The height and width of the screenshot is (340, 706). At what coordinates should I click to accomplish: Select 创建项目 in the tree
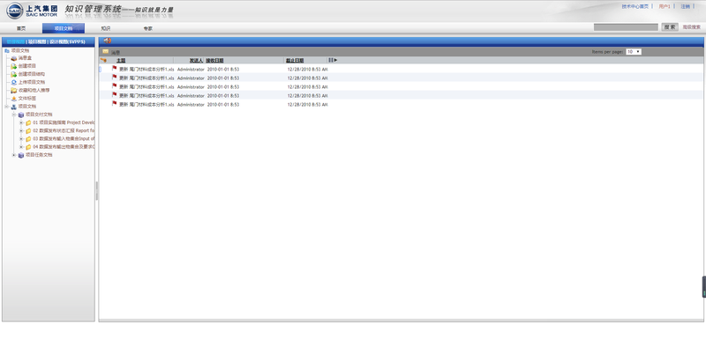pos(27,66)
